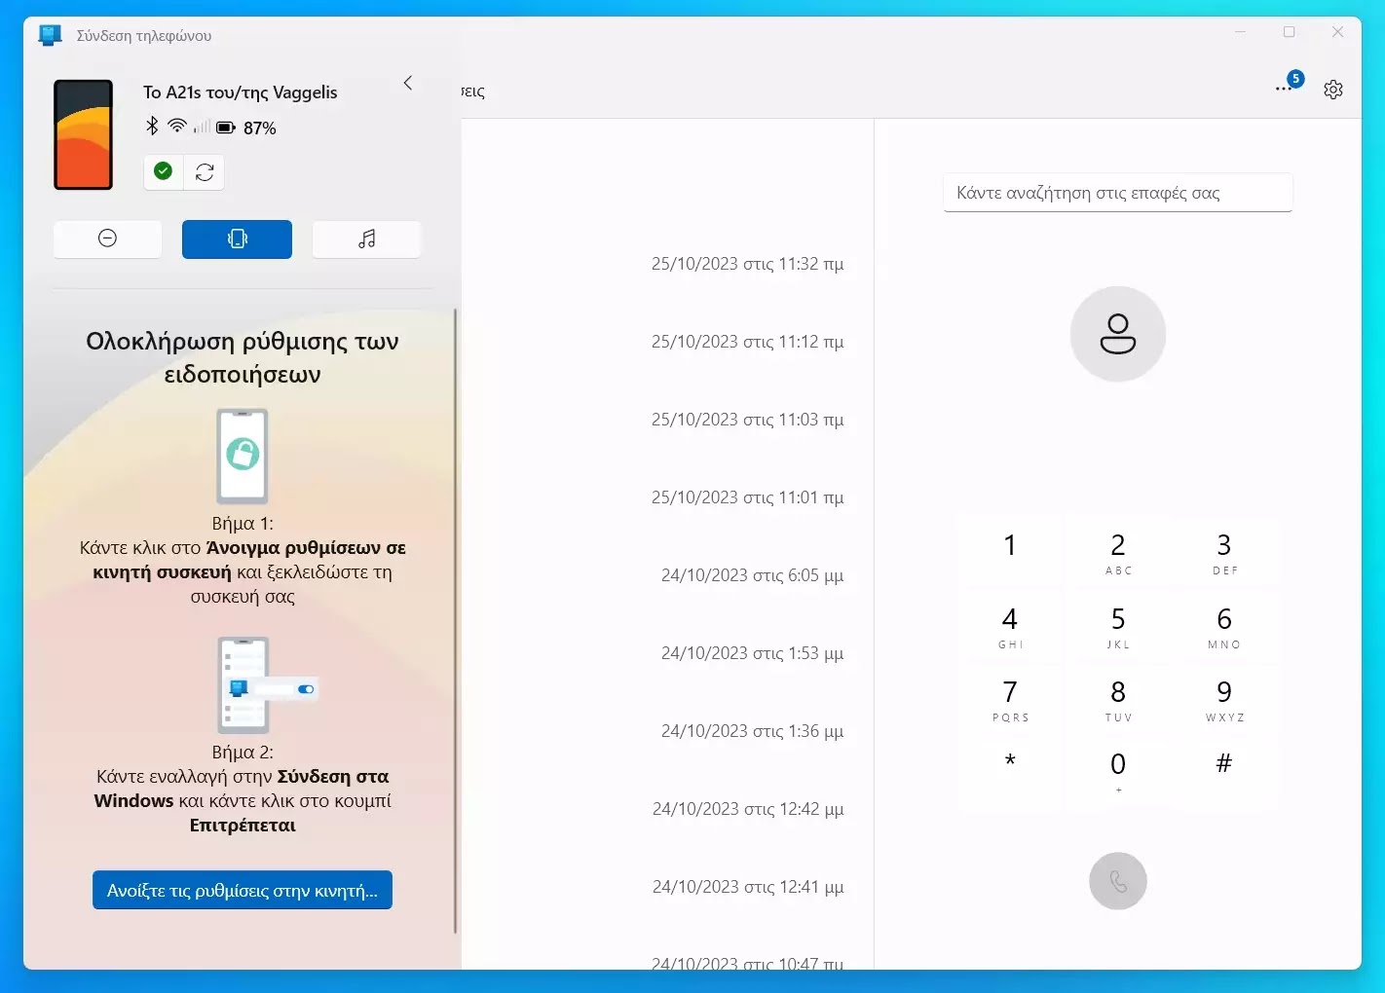
Task: Dial digit 4 GHI on the keypad
Action: (x=1010, y=626)
